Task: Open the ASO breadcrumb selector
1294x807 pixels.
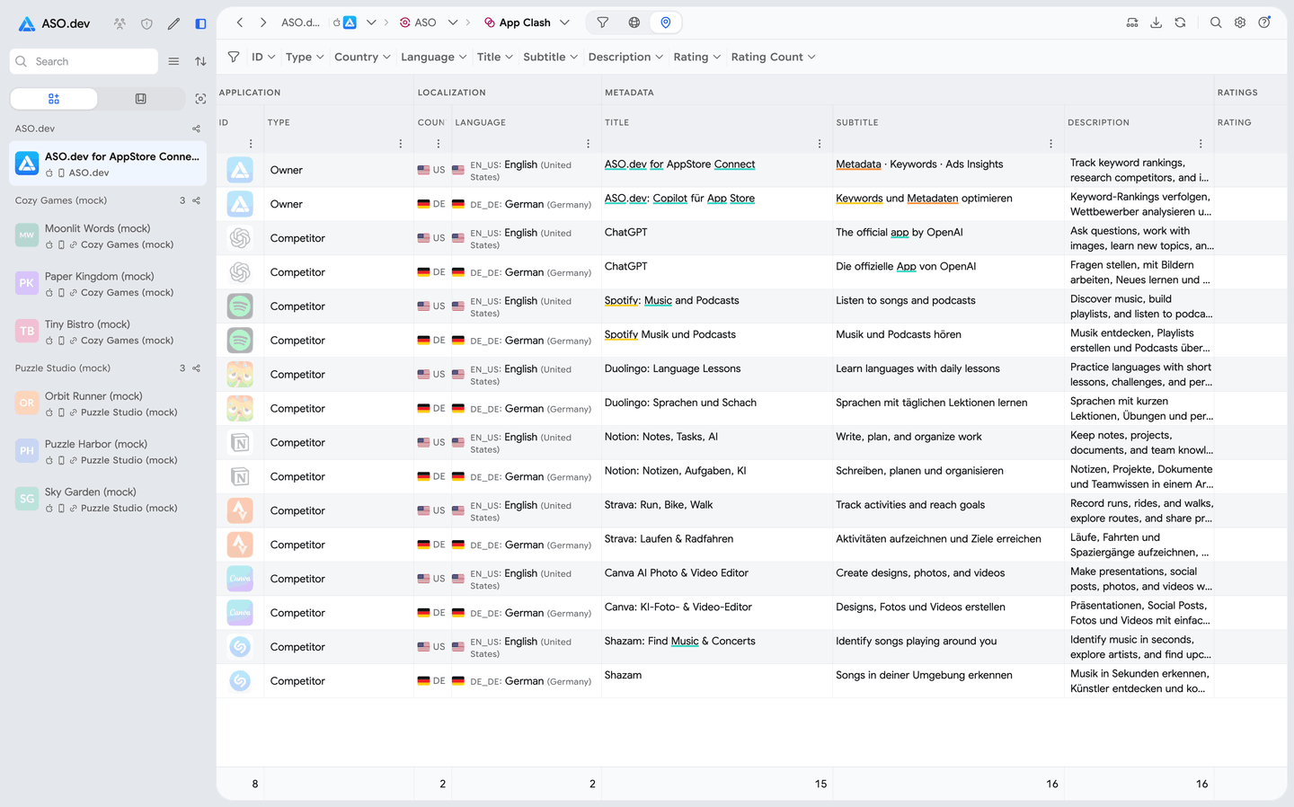Action: pos(428,22)
